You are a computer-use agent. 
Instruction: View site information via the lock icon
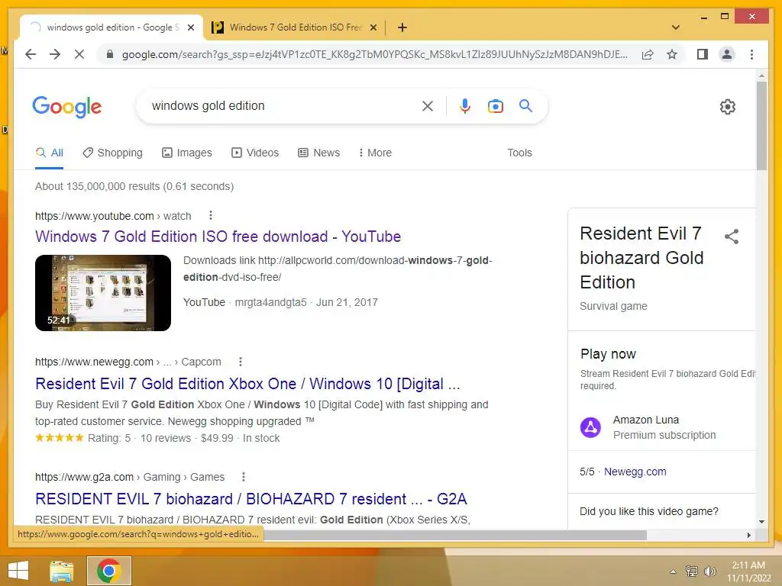110,54
